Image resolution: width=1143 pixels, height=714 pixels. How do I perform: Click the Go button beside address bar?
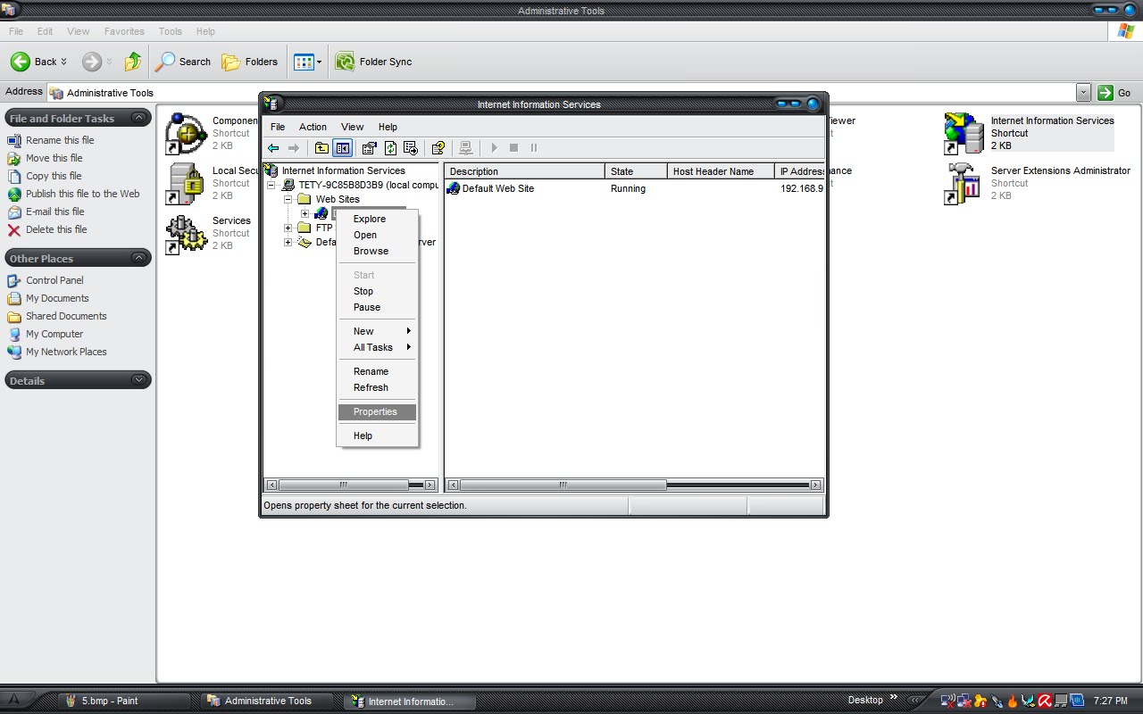(x=1115, y=92)
